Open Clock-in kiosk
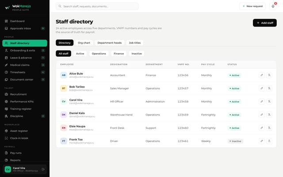This screenshot has width=283, height=177. pyautogui.click(x=25, y=138)
